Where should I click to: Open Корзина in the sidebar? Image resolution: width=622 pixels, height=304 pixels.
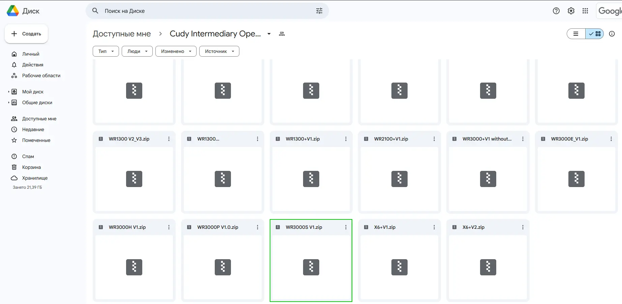coord(31,167)
